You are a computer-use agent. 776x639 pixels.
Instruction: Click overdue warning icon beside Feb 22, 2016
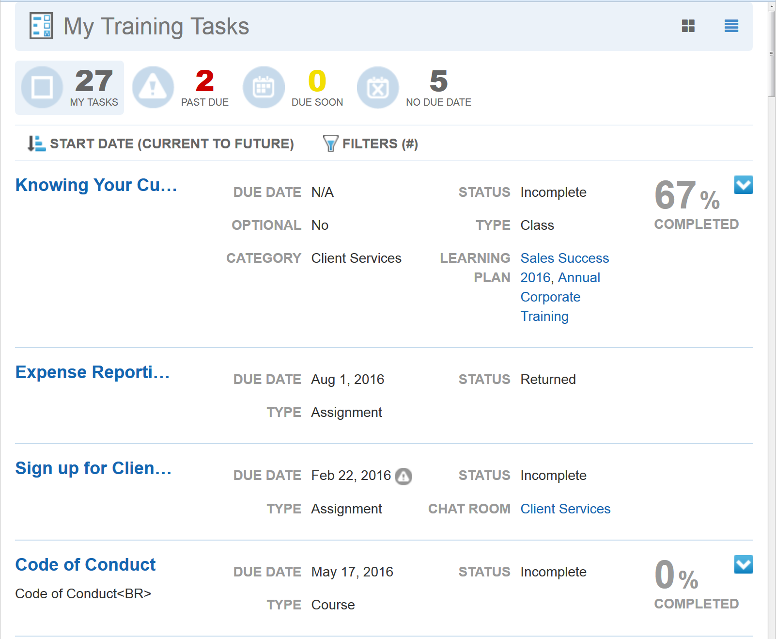pyautogui.click(x=404, y=476)
